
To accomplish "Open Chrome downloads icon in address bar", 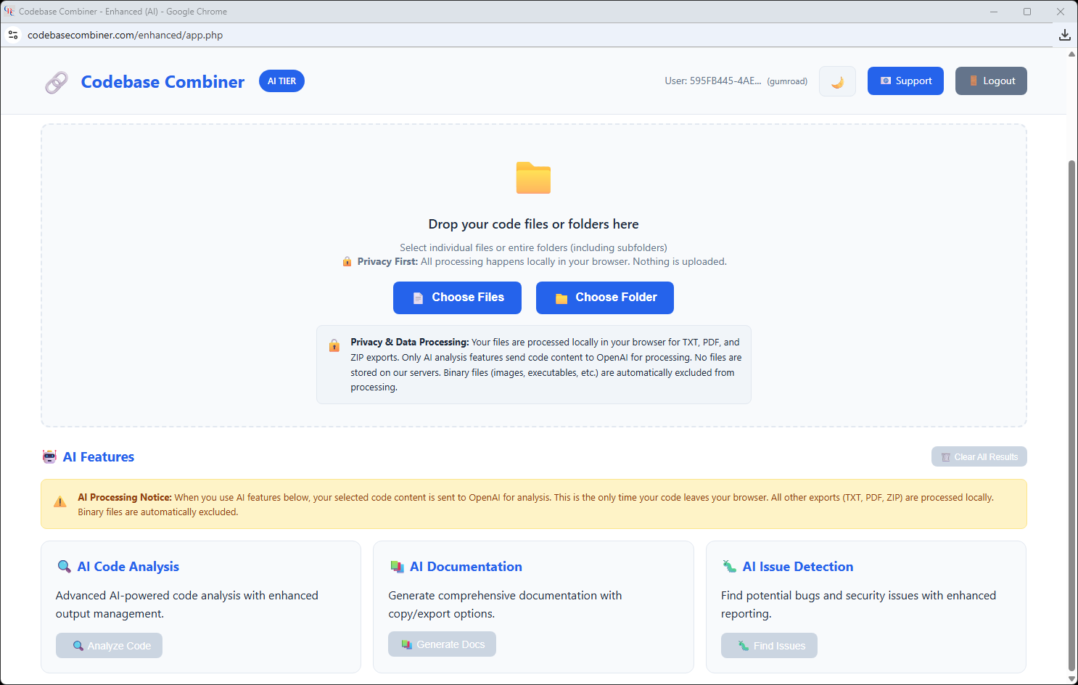I will coord(1064,35).
